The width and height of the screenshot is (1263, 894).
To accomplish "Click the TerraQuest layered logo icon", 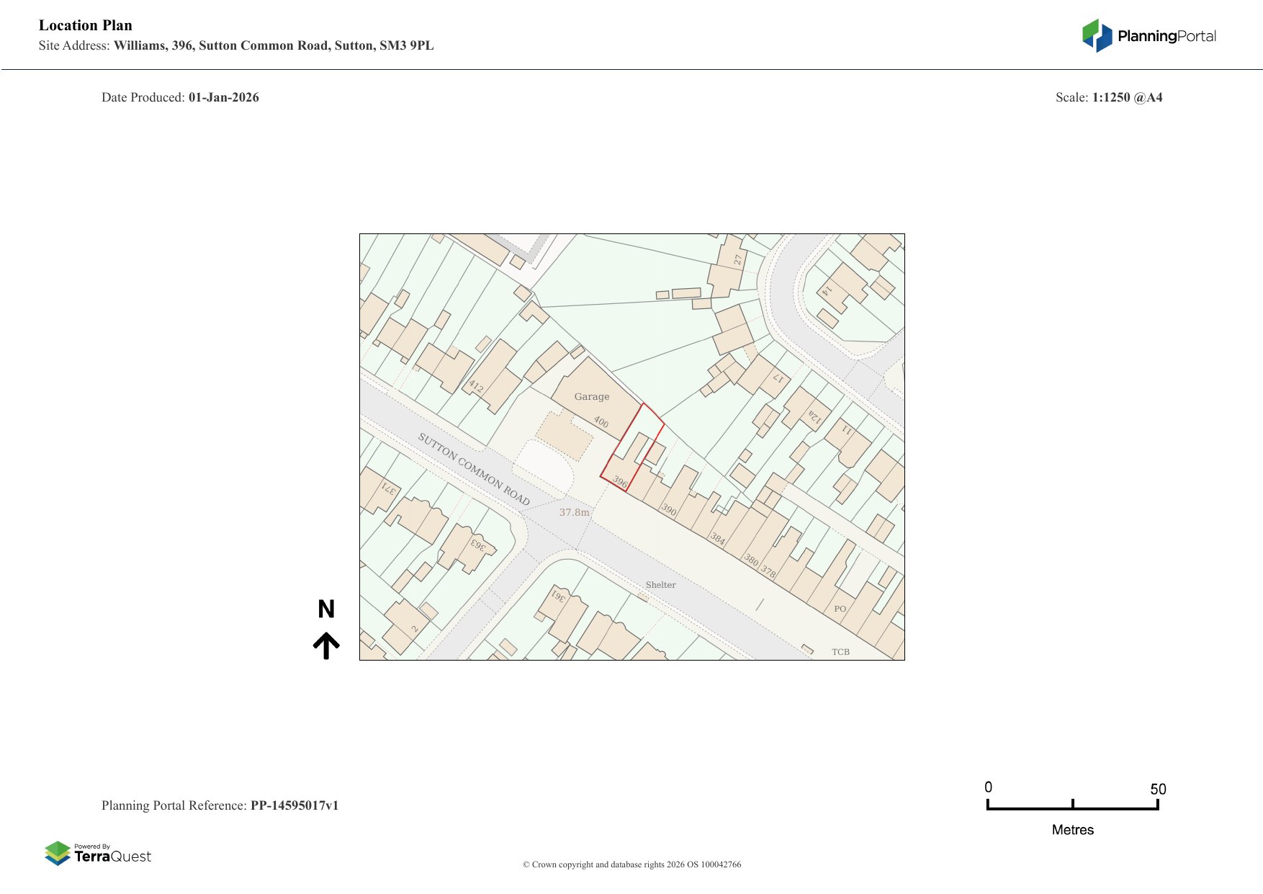I will coord(58,853).
